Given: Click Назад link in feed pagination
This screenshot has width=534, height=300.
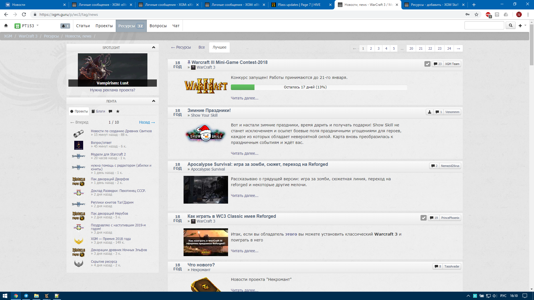Looking at the screenshot, I should (x=147, y=122).
